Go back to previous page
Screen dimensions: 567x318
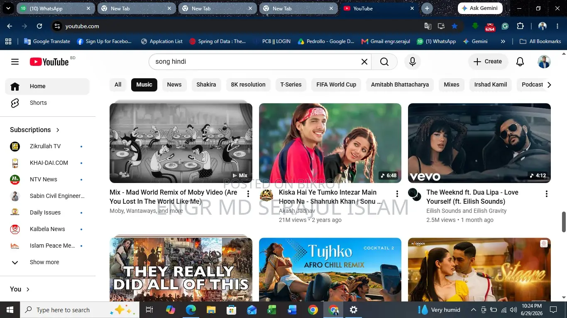pos(10,26)
